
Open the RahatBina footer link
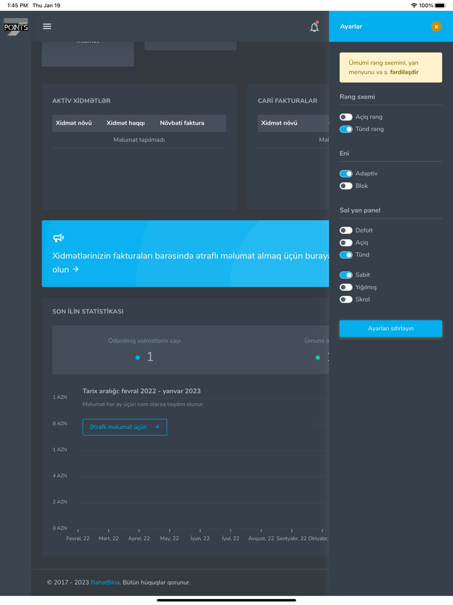click(x=105, y=582)
